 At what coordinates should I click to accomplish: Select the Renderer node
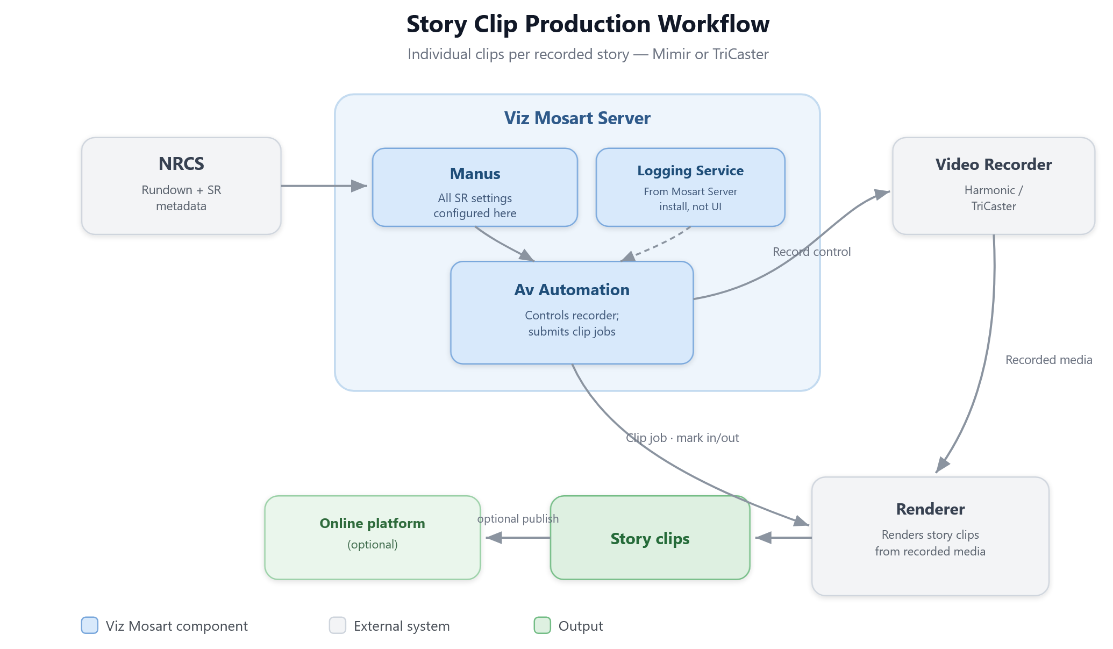point(930,536)
